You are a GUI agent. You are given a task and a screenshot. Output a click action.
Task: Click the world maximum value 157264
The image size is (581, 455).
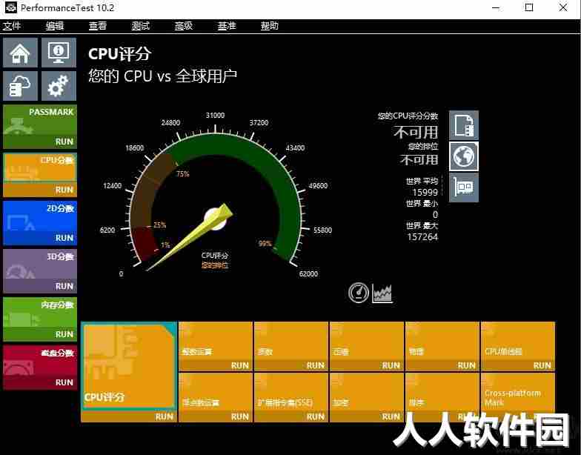tap(422, 237)
